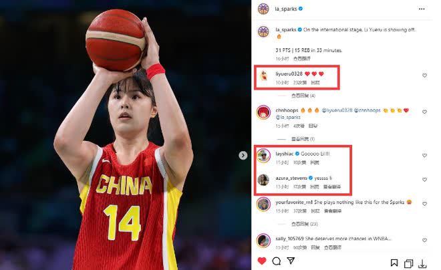Expand the single reply under chnhoops
441x270 pixels.
(303, 139)
